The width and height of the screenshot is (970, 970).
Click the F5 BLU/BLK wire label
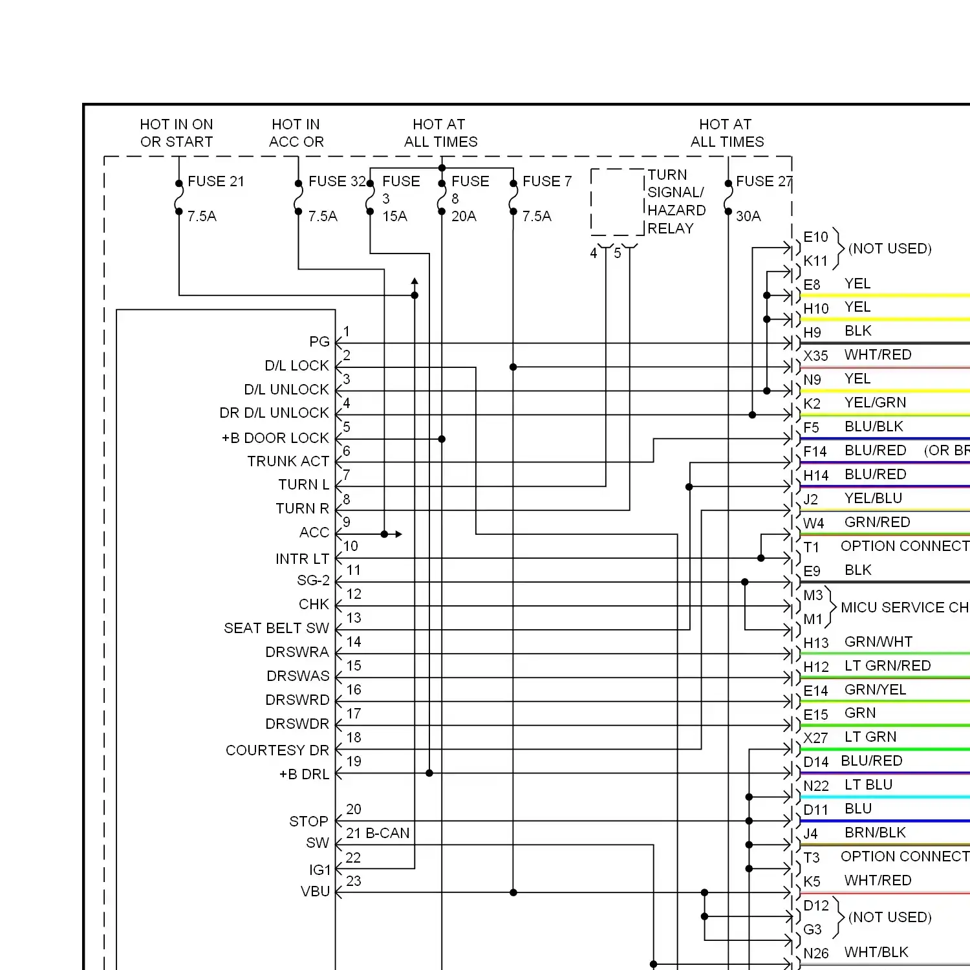[854, 427]
